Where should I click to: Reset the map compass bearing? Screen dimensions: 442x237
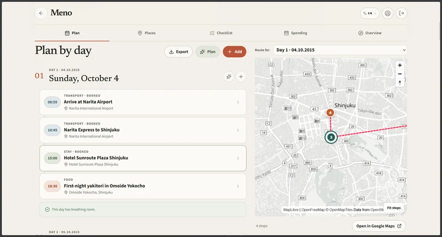[x=399, y=82]
